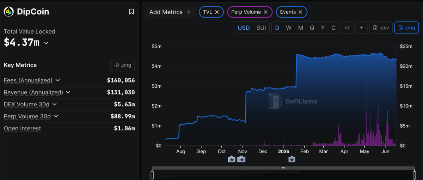Click the $4.37m TVL value

tap(22, 43)
